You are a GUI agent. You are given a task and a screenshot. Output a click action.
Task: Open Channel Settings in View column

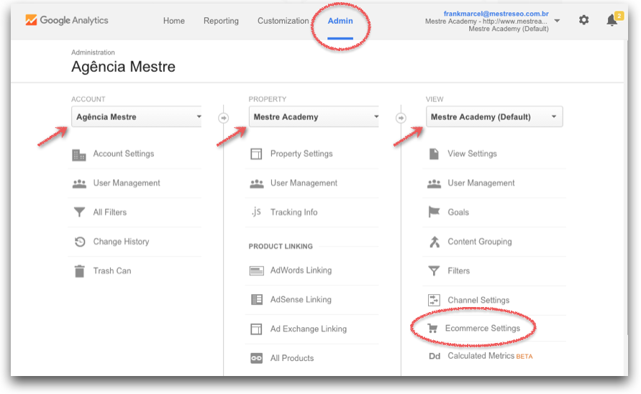pos(478,300)
